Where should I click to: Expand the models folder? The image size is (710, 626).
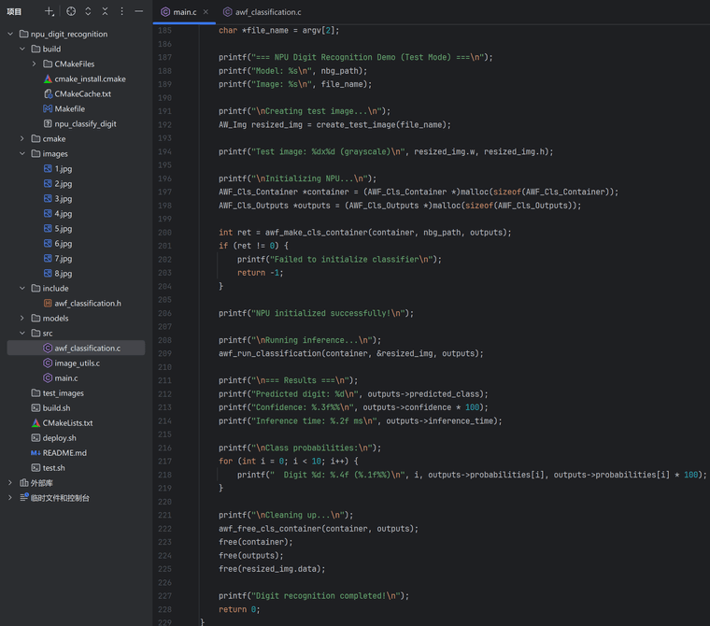[x=22, y=318]
